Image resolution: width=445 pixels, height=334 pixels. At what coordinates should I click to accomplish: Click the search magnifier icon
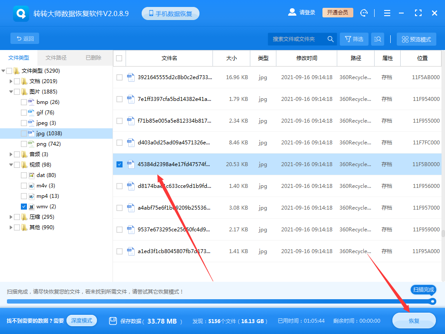330,39
